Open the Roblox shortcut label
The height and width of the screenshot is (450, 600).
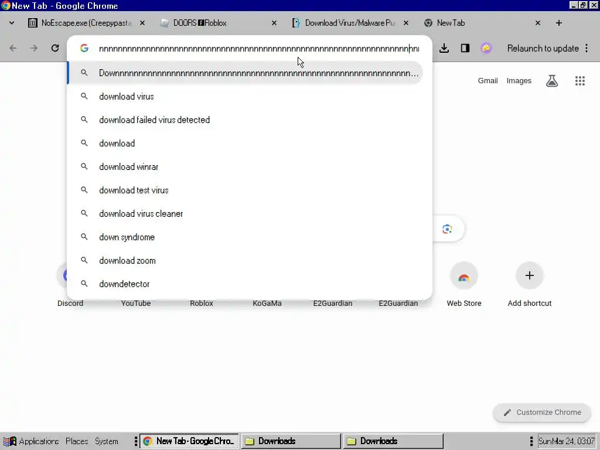(x=202, y=303)
